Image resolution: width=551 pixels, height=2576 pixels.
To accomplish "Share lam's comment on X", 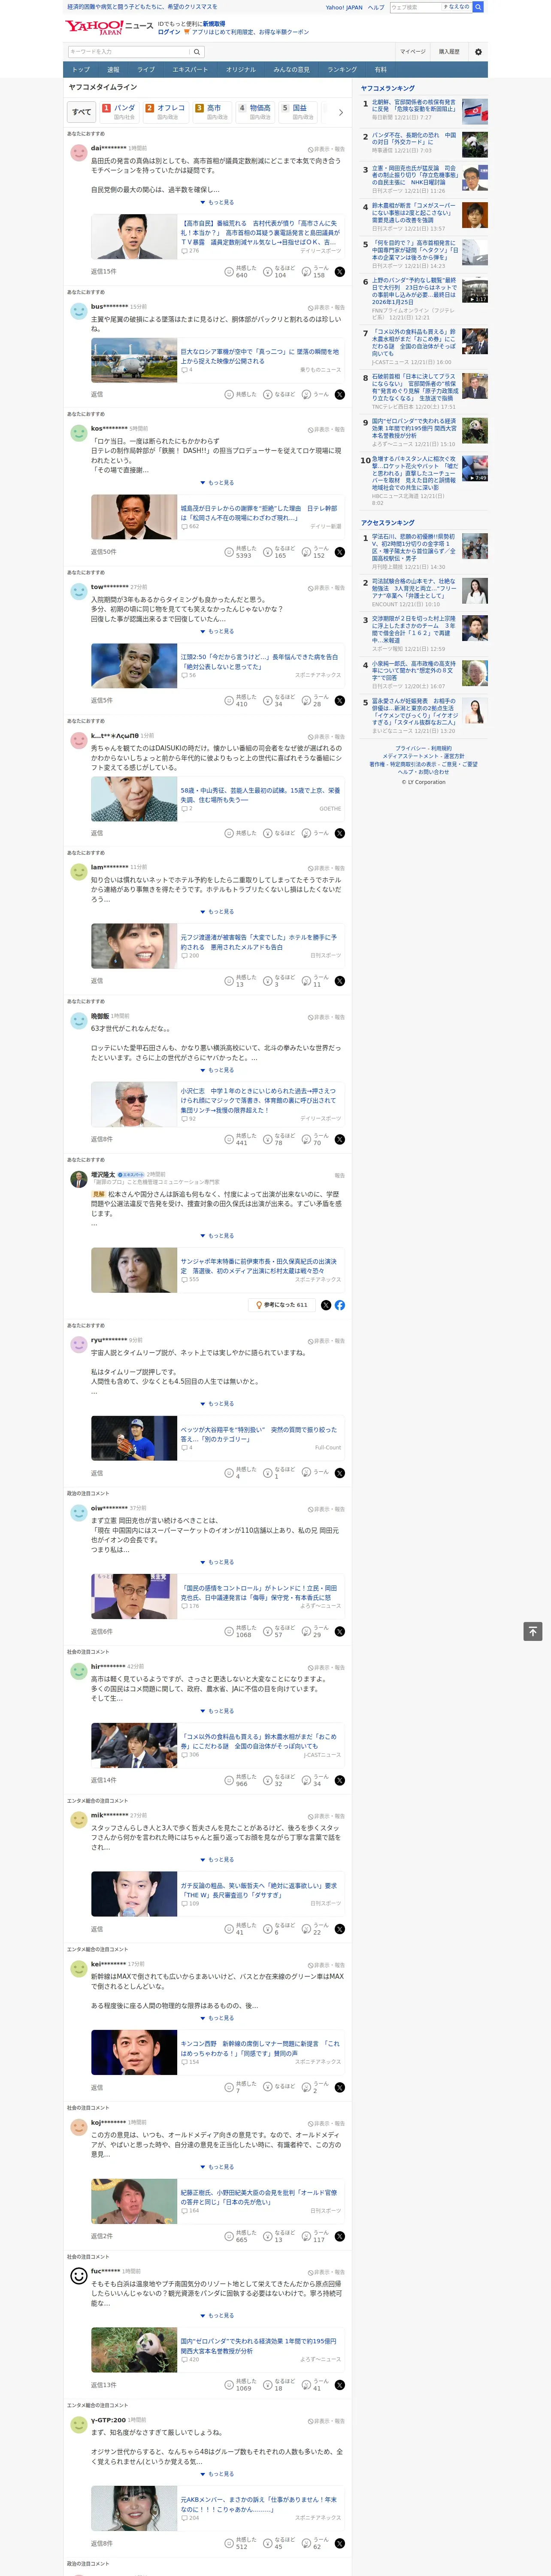I will click(x=340, y=981).
